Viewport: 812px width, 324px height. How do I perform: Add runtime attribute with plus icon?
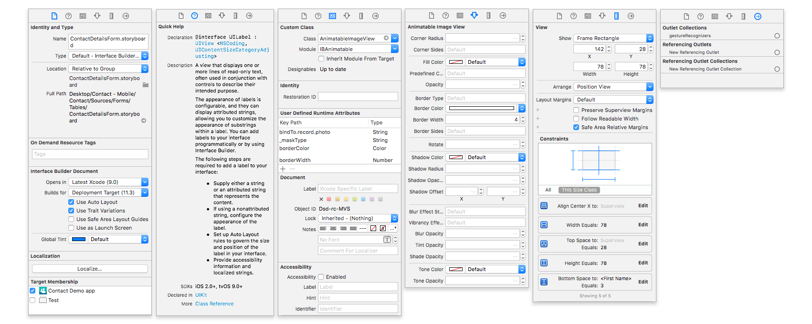(x=283, y=169)
